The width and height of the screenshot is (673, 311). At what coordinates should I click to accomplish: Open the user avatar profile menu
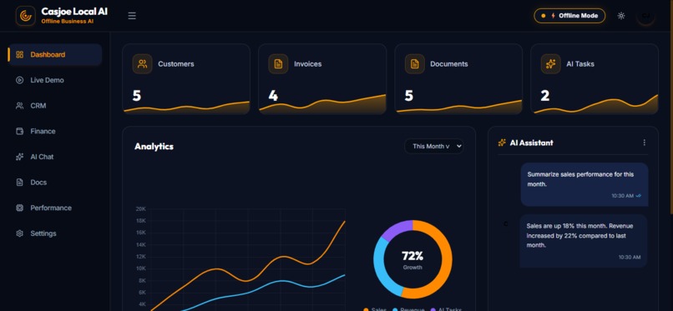click(645, 16)
